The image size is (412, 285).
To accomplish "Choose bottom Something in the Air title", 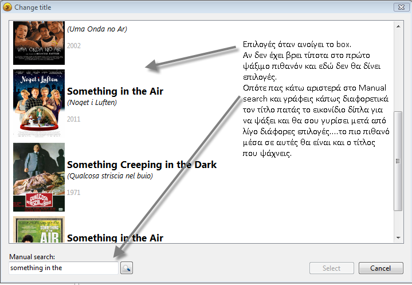I will coord(115,238).
